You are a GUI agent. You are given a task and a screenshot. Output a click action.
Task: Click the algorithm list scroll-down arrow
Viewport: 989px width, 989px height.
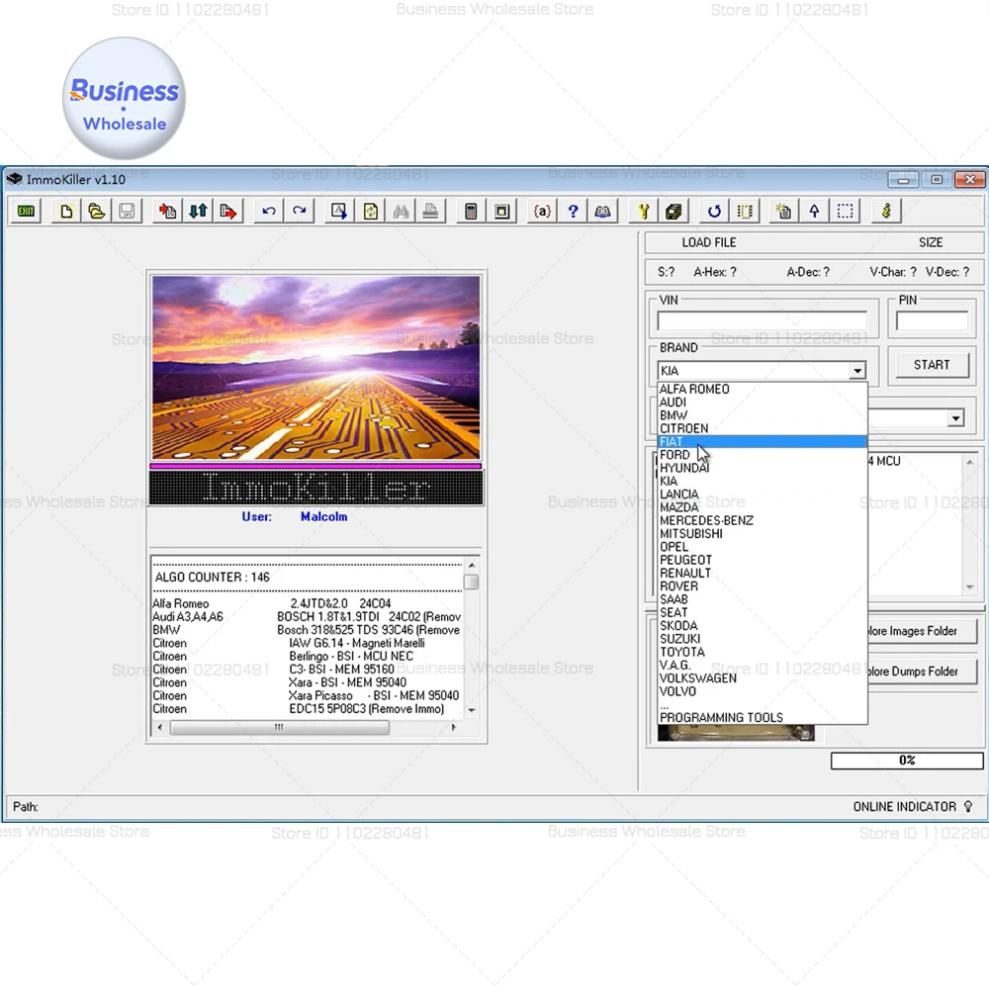click(x=471, y=711)
